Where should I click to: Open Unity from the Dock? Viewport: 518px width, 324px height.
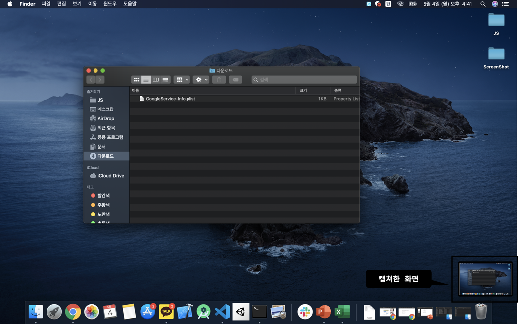(x=241, y=312)
